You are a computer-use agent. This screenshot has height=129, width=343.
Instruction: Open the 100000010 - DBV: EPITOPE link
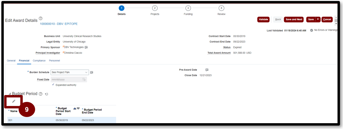click(x=59, y=24)
